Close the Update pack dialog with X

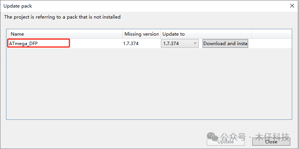pyautogui.click(x=292, y=6)
